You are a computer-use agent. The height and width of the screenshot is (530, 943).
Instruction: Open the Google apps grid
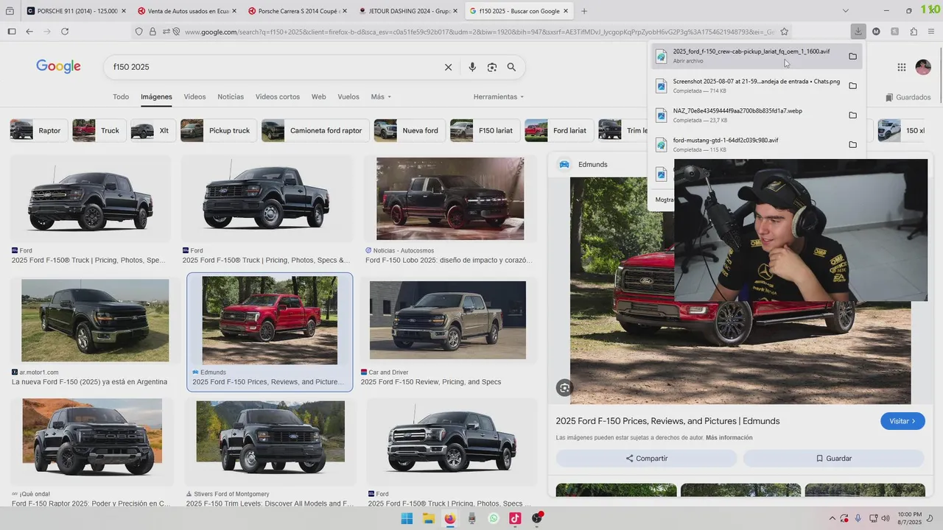902,67
